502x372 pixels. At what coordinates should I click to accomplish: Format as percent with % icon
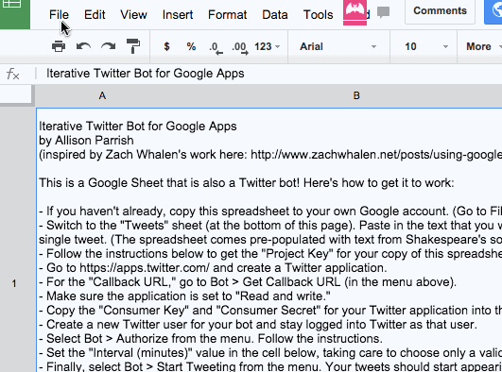pyautogui.click(x=191, y=46)
